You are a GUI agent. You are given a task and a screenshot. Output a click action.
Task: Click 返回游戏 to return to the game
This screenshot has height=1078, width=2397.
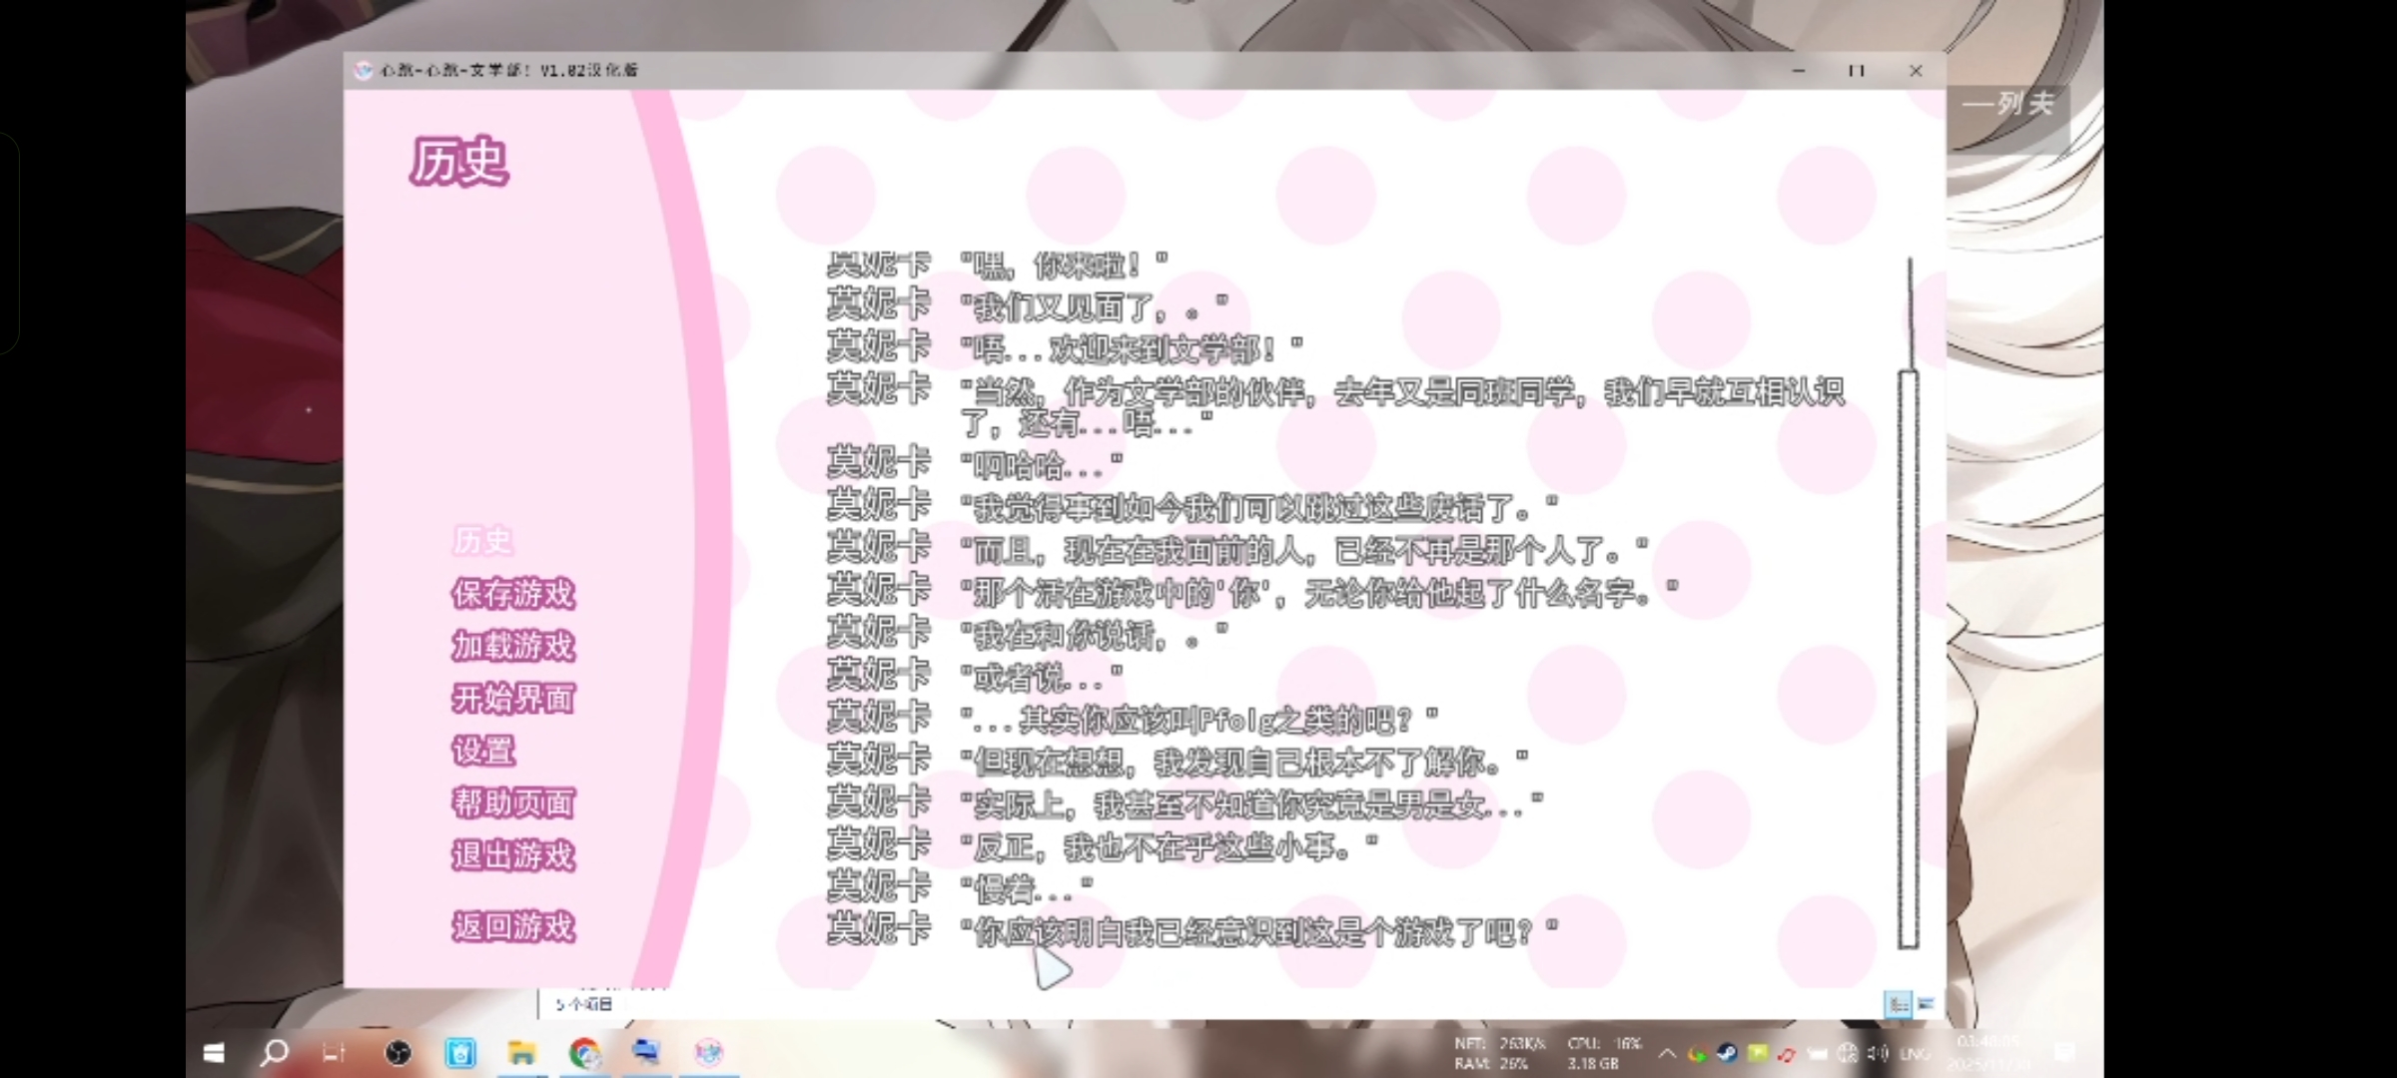(513, 927)
